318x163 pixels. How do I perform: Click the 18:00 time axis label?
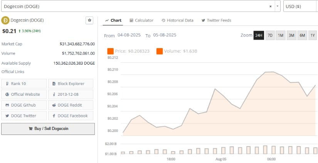click(x=171, y=159)
